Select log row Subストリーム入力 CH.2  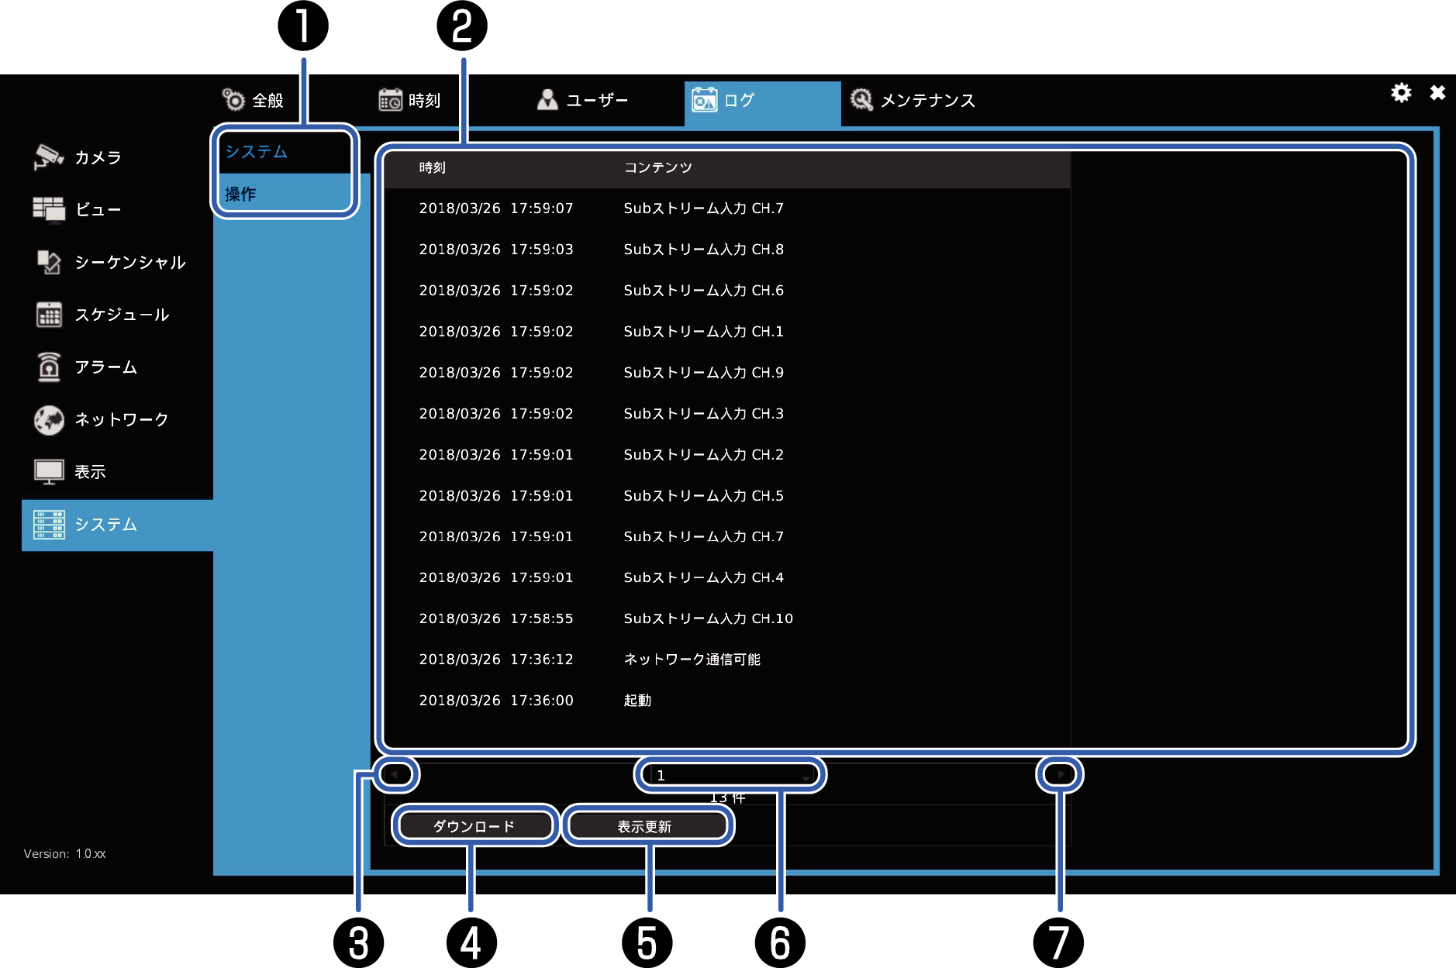click(x=727, y=455)
